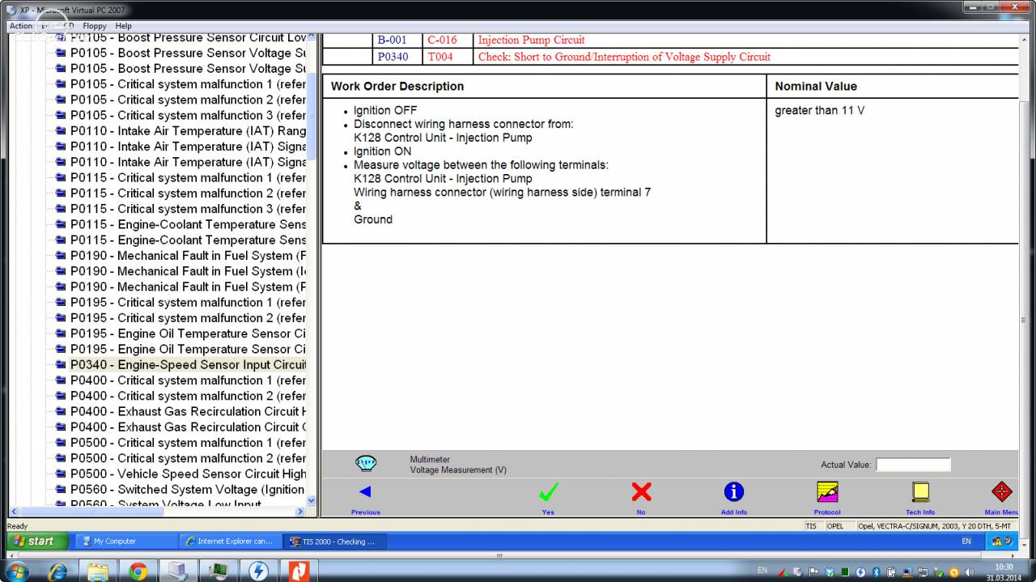Click the right arrow of tree horizontal scrollbar
Viewport: 1036px width, 582px height.
click(301, 512)
